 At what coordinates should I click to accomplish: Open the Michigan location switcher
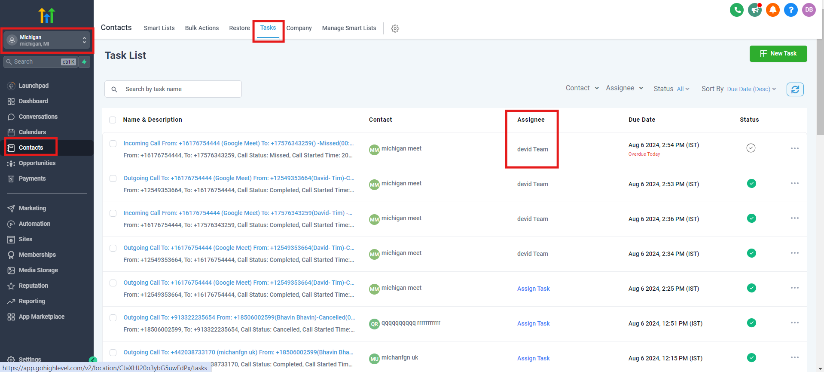click(47, 40)
